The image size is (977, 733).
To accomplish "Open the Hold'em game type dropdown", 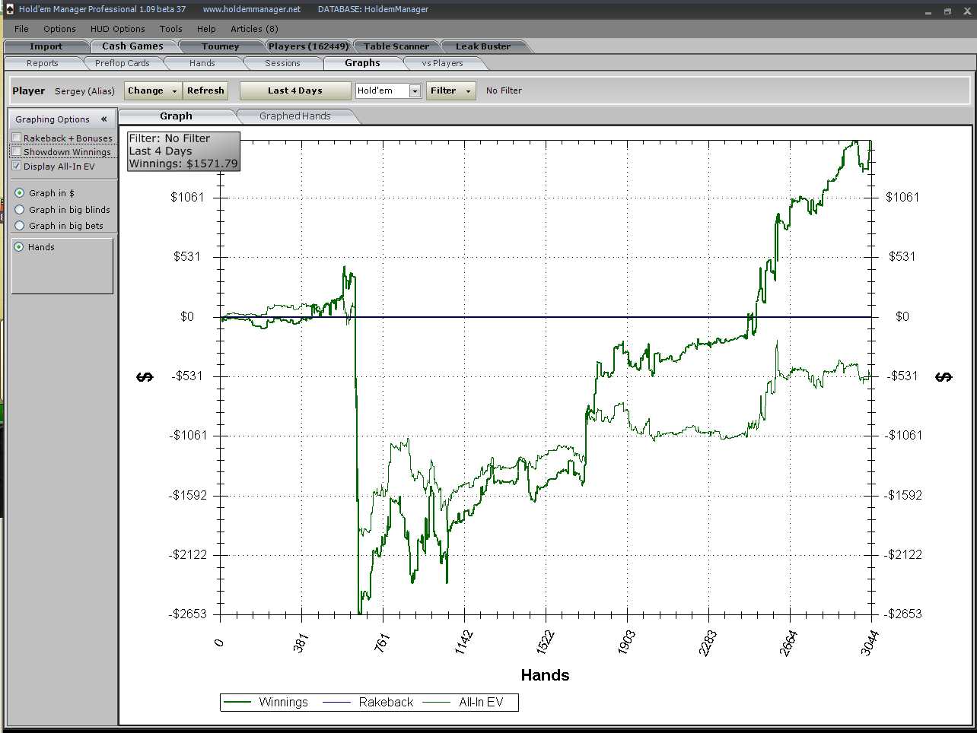I will coord(415,91).
